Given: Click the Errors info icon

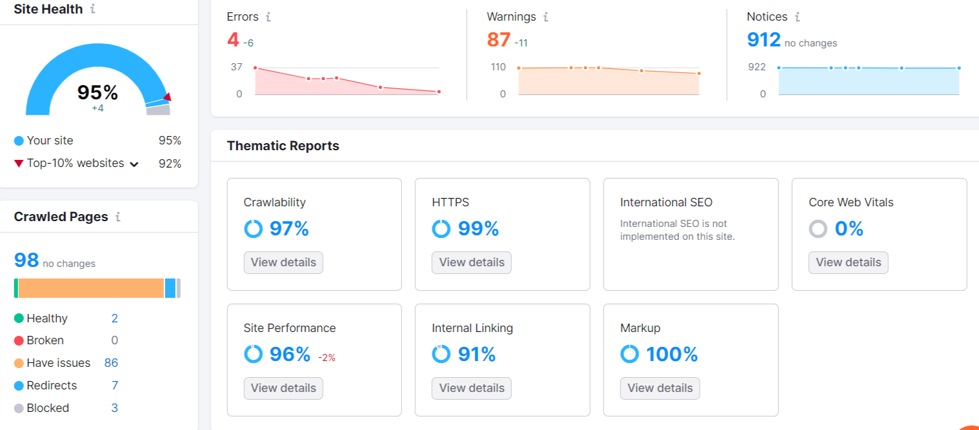Looking at the screenshot, I should point(268,17).
